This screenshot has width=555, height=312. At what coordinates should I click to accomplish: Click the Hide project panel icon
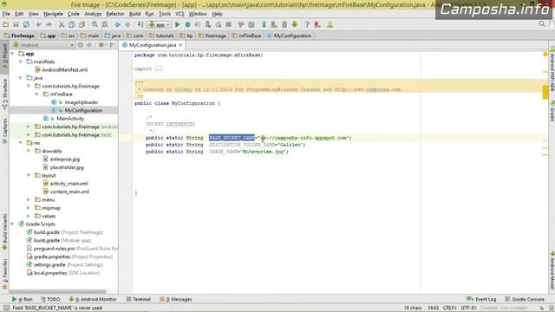(112, 45)
